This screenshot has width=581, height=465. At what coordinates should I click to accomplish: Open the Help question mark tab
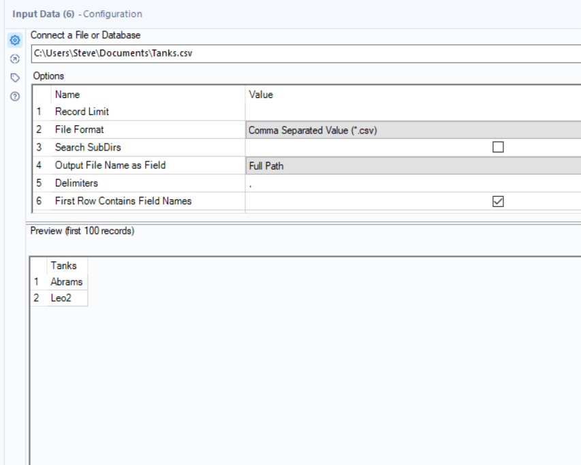click(14, 95)
